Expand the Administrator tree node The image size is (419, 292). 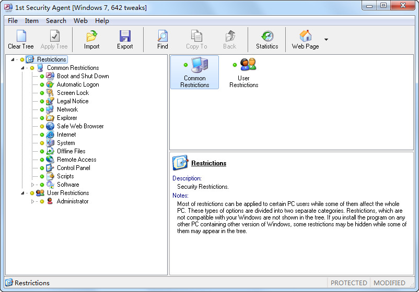32,202
